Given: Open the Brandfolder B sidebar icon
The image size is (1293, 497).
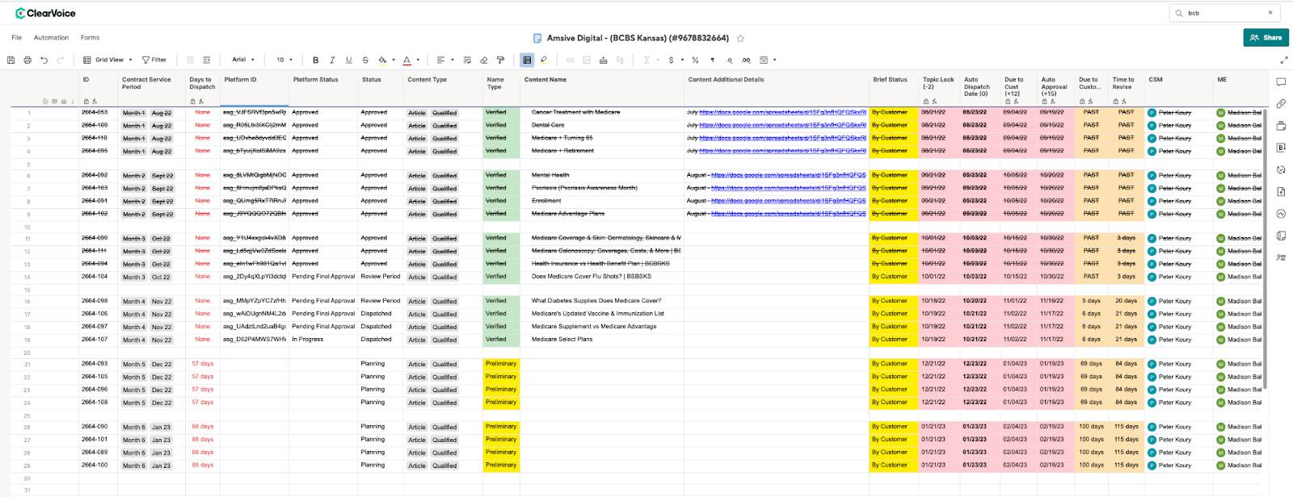Looking at the screenshot, I should point(1281,148).
